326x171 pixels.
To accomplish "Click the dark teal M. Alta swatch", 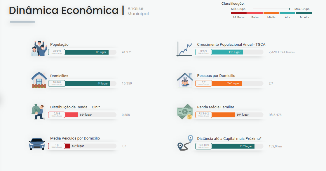I will tap(304, 13).
